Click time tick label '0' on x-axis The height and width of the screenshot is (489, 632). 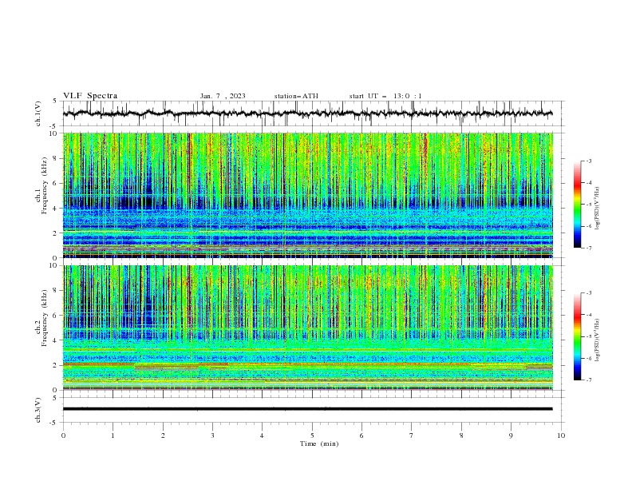[63, 435]
